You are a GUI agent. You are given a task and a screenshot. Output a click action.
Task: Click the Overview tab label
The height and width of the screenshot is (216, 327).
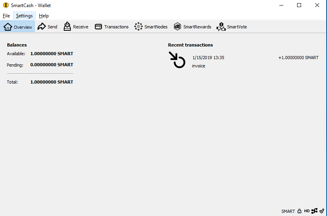(23, 27)
